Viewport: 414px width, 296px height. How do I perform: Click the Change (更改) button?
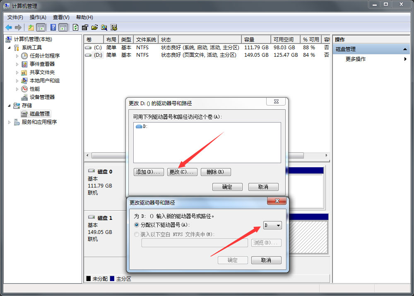(182, 172)
